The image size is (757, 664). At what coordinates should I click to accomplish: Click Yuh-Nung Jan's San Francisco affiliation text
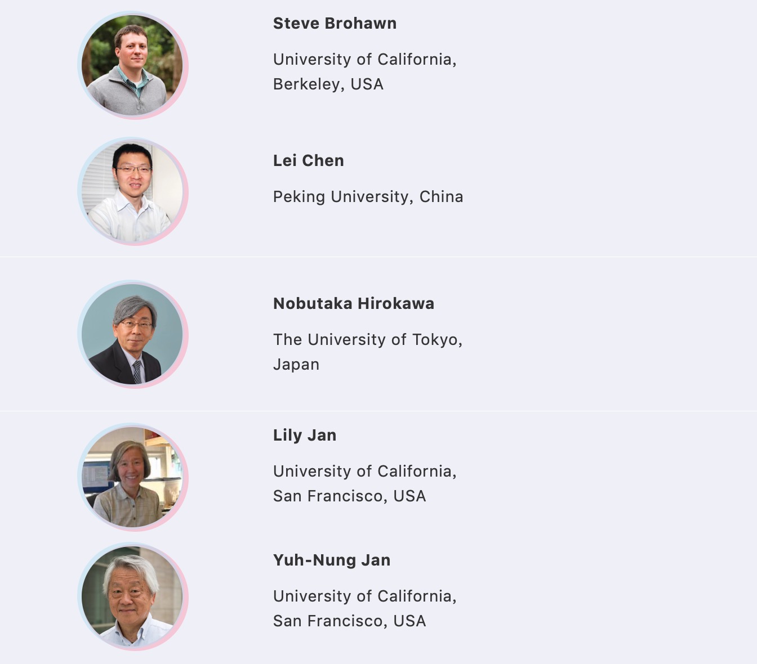[x=365, y=608]
